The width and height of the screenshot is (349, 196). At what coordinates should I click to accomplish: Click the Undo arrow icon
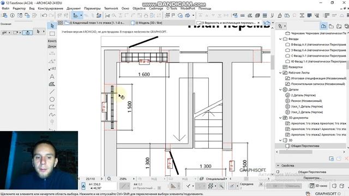[44, 15]
